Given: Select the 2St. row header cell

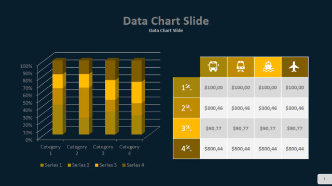Looking at the screenshot, I should click(186, 108).
